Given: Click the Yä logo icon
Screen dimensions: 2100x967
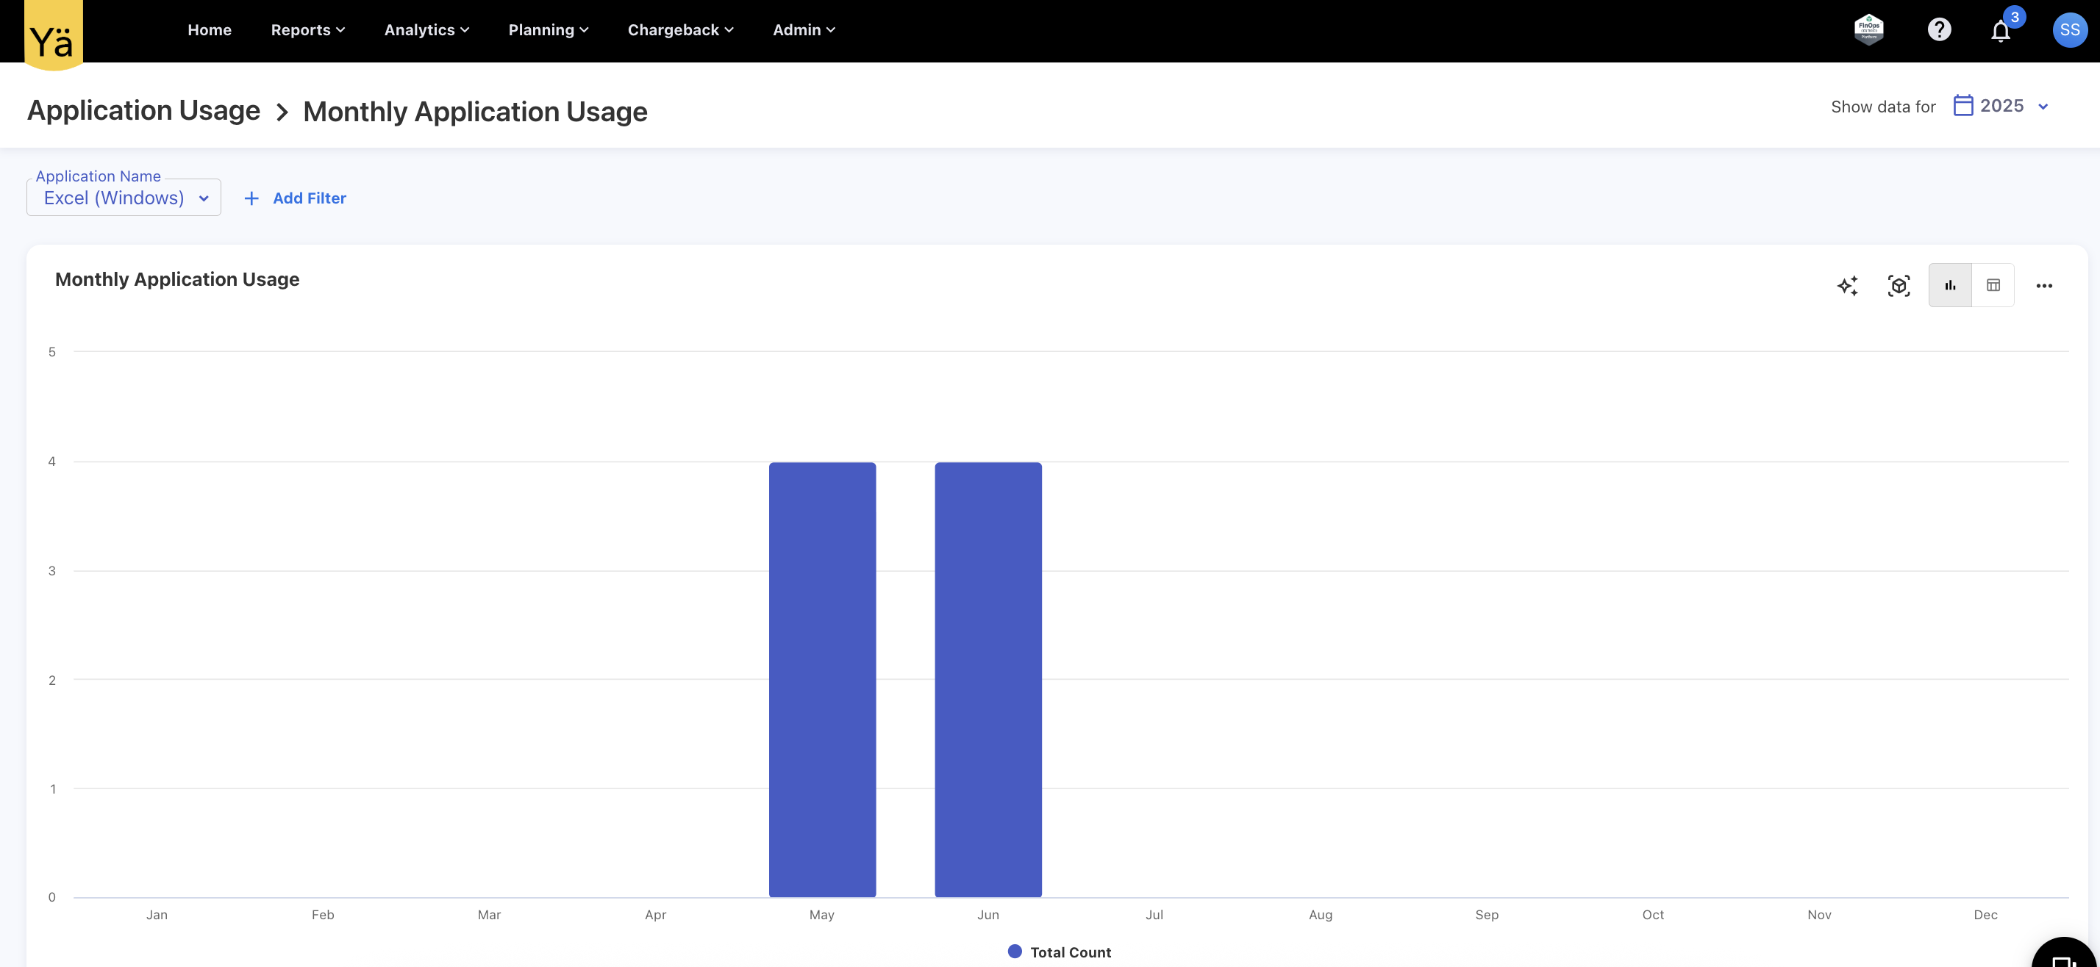Looking at the screenshot, I should pyautogui.click(x=53, y=35).
